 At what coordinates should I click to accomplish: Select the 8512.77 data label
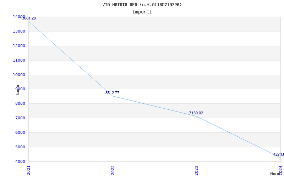coord(112,93)
